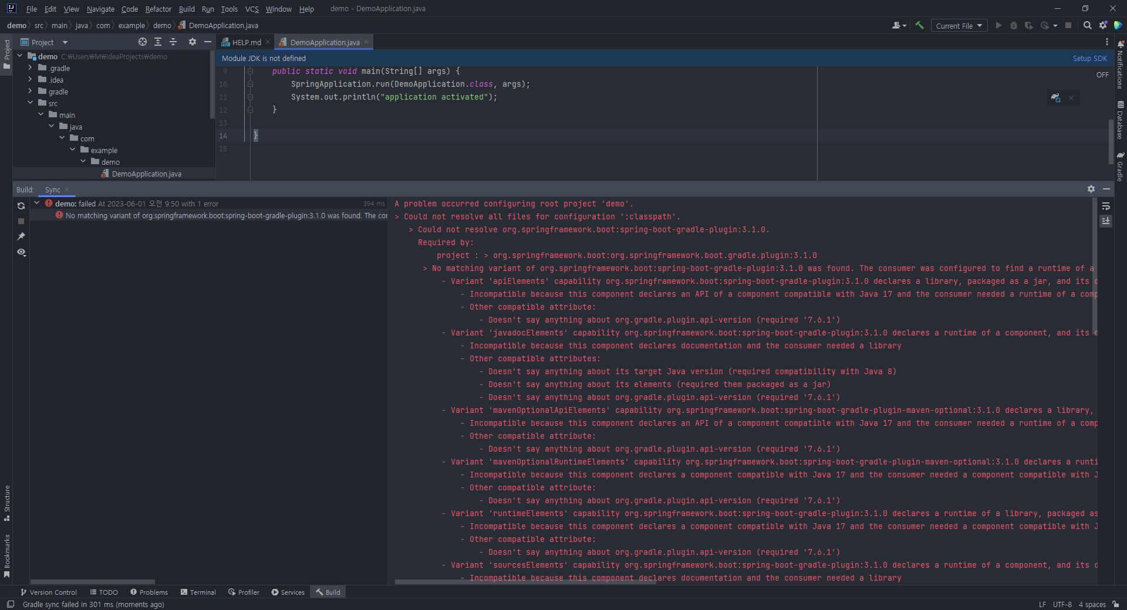This screenshot has height=610, width=1127.
Task: Collapse the example folder
Action: [x=72, y=150]
